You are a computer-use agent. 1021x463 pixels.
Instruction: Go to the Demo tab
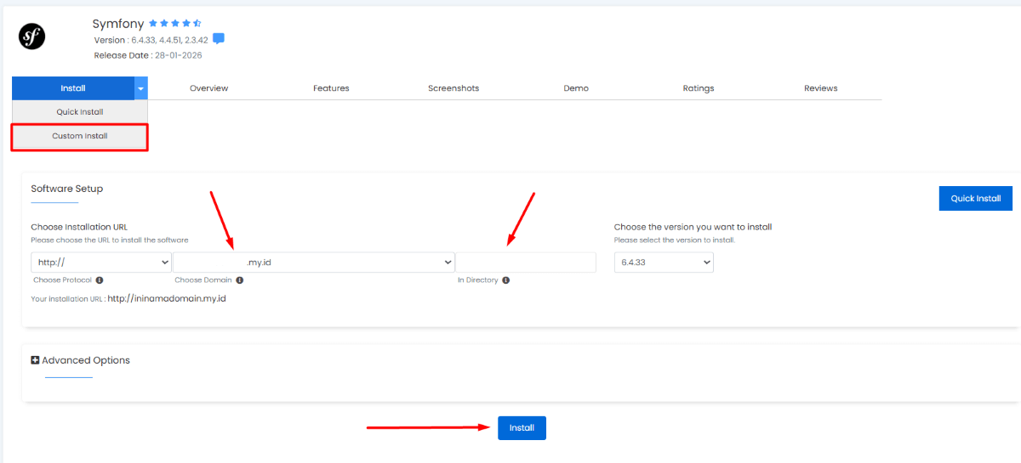point(576,88)
